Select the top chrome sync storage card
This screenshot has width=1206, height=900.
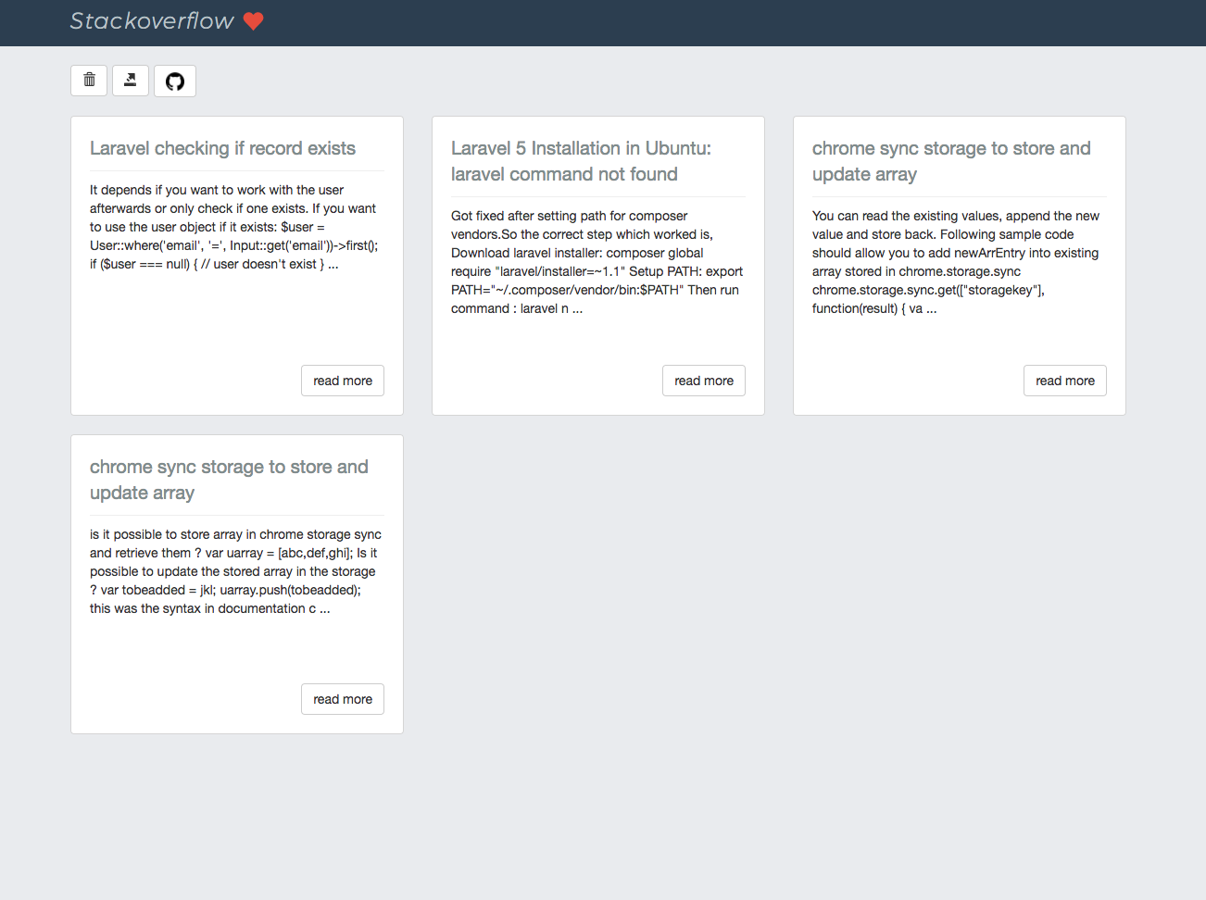tap(959, 265)
